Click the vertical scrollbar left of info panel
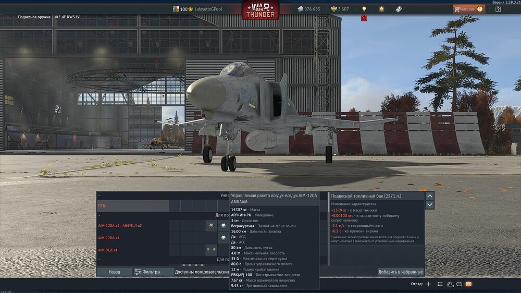 (x=329, y=229)
